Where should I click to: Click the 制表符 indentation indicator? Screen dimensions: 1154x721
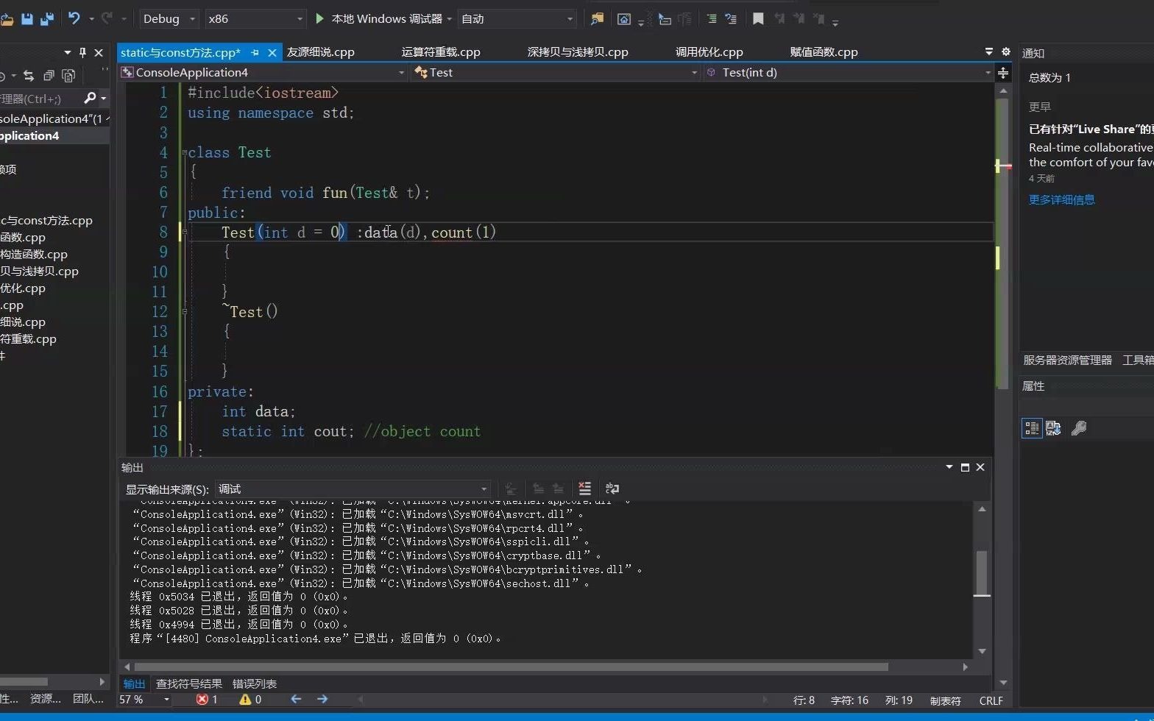coord(945,701)
